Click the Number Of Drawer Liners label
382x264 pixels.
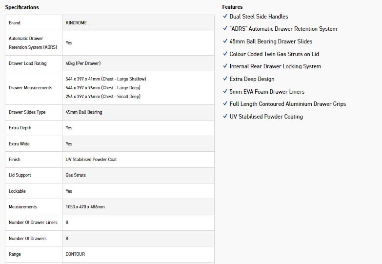[33, 223]
